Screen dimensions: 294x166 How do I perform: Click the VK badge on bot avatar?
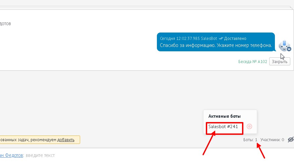[289, 49]
